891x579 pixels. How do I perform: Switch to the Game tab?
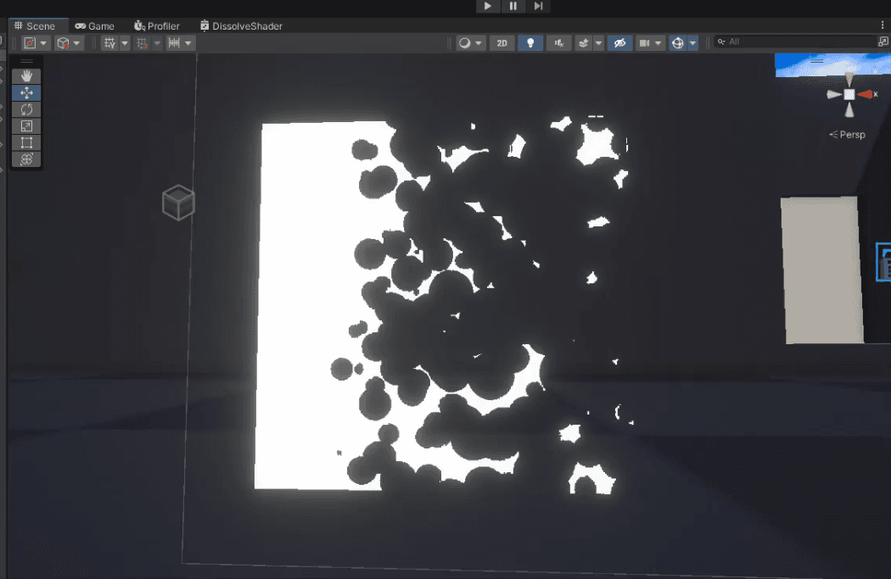95,26
